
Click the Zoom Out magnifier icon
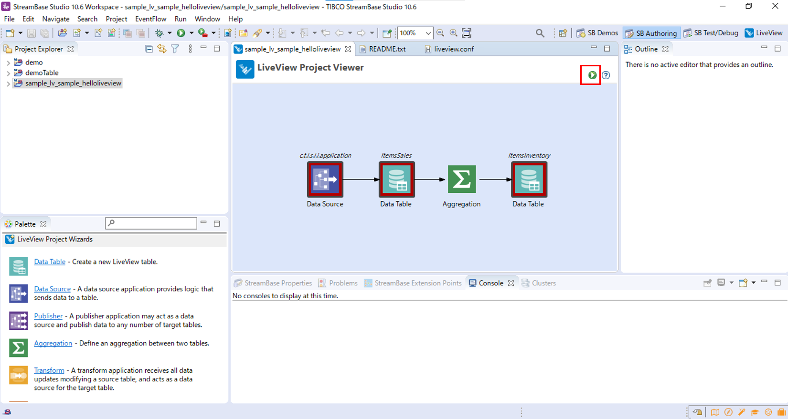tap(440, 33)
